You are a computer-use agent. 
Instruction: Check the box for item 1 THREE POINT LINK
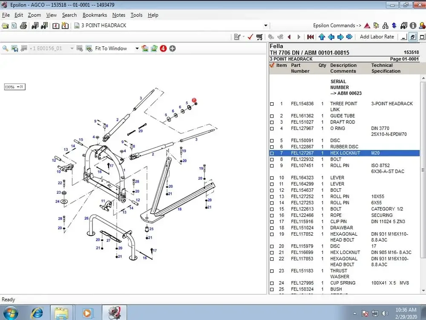[x=272, y=104]
